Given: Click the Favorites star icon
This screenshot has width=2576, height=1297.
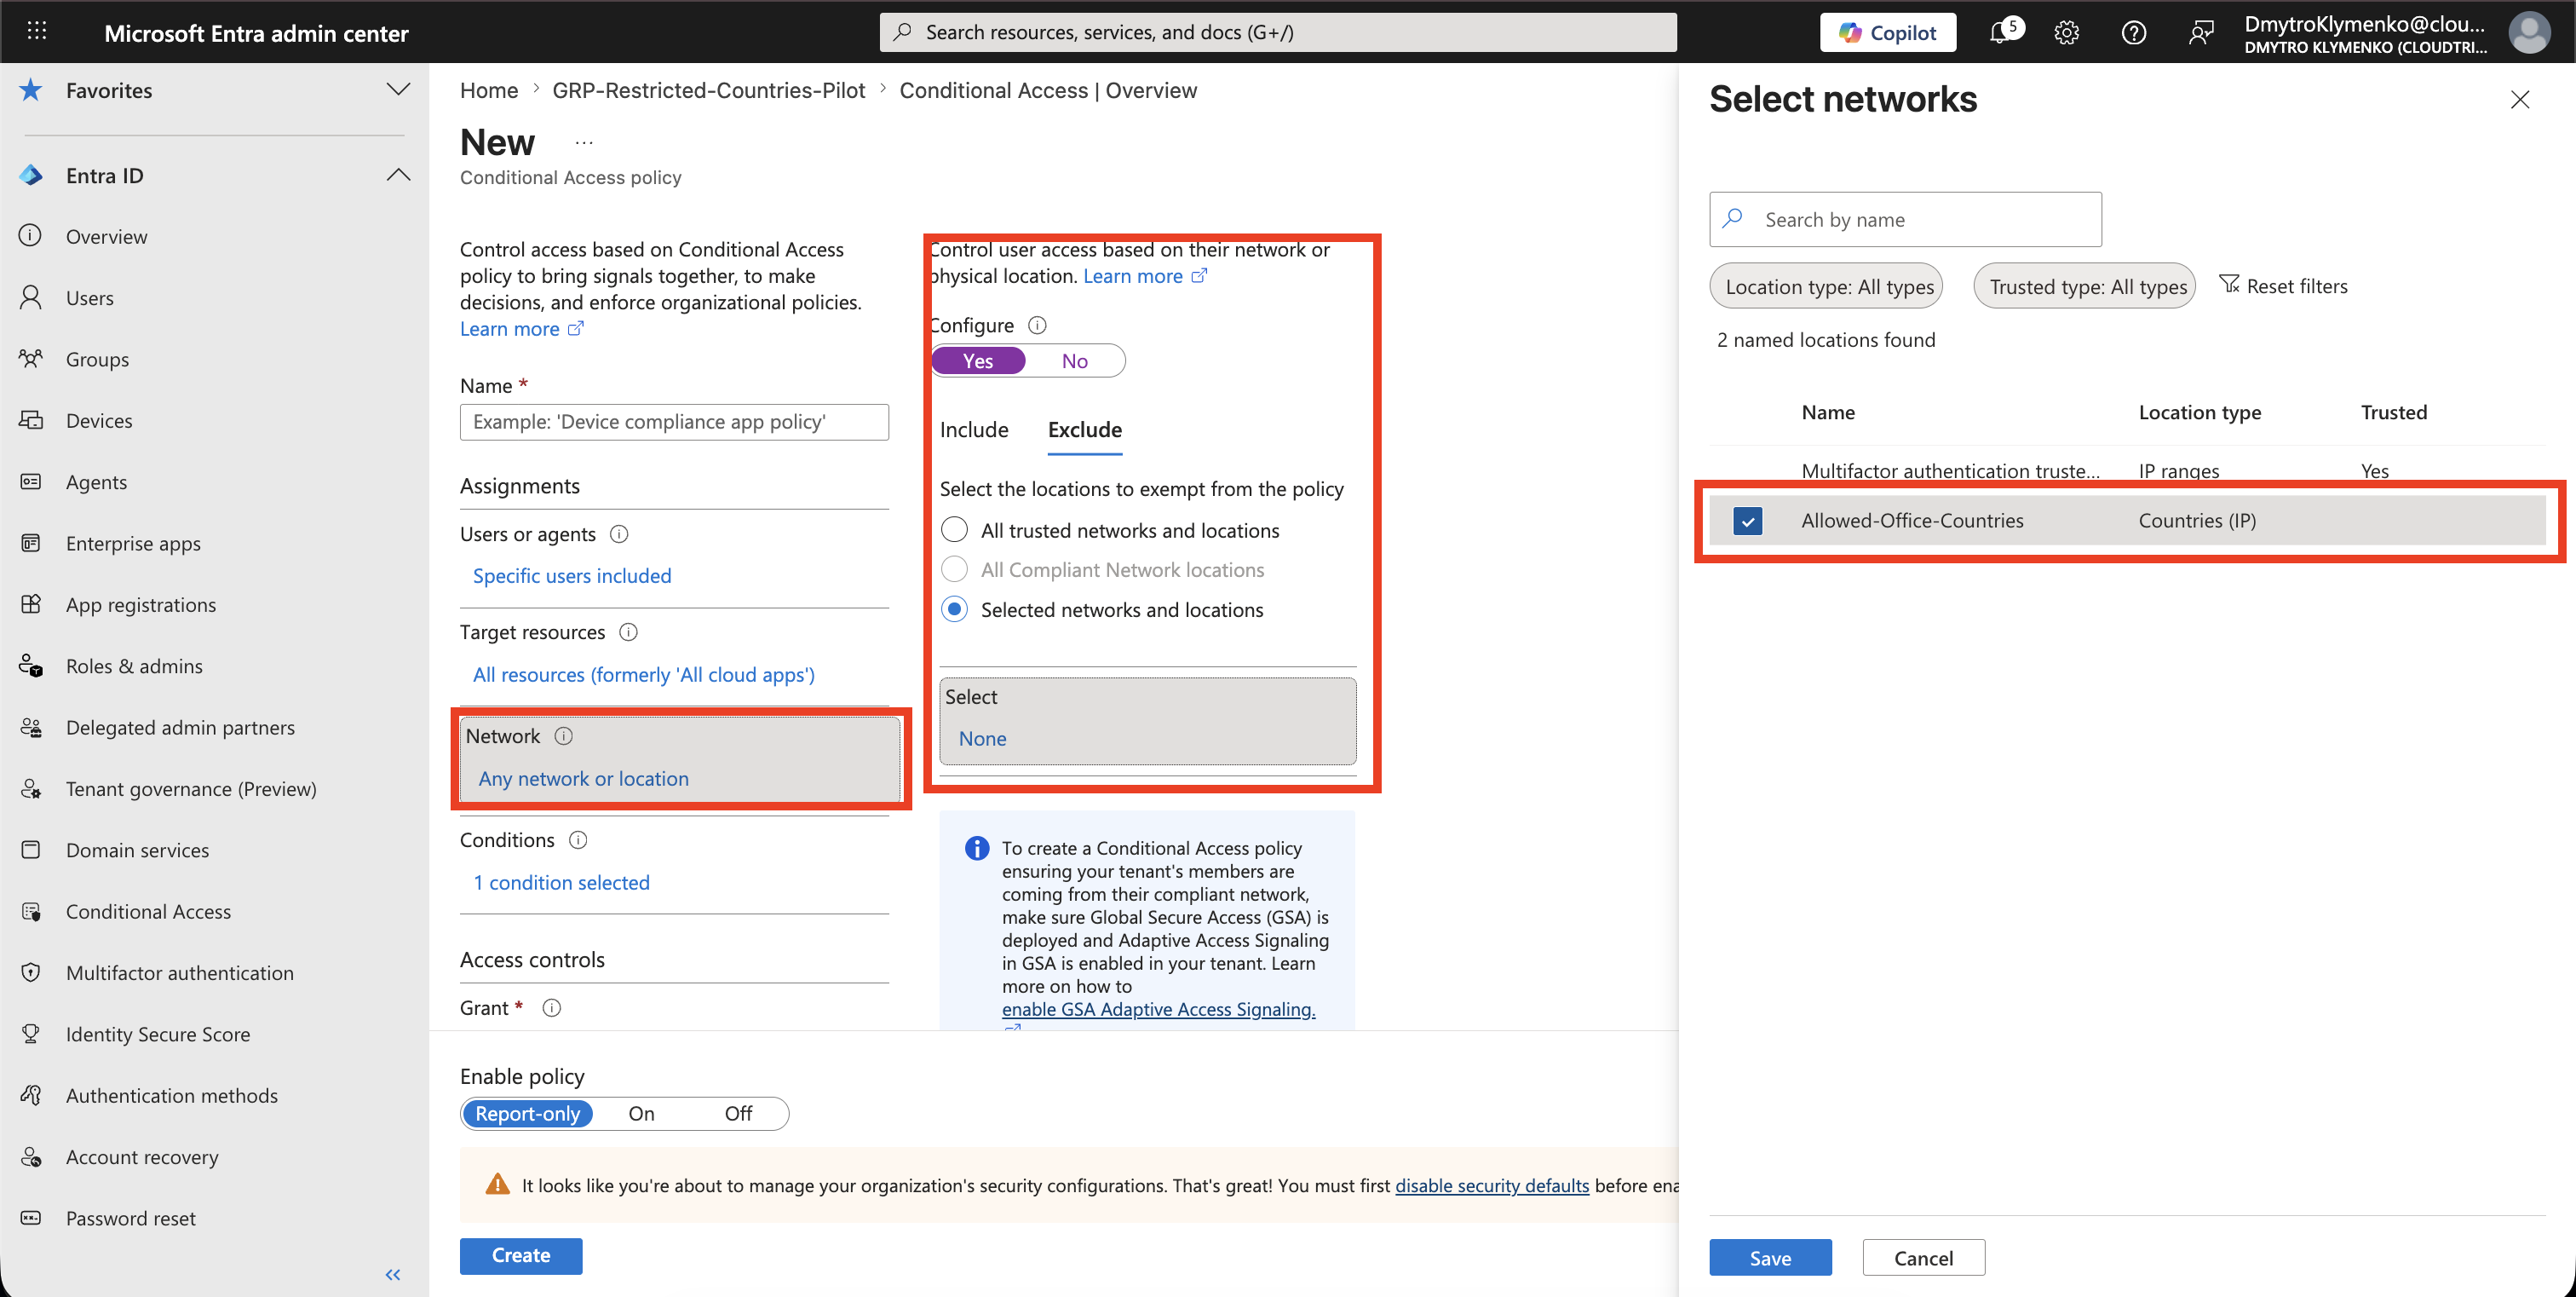Looking at the screenshot, I should pos(31,90).
